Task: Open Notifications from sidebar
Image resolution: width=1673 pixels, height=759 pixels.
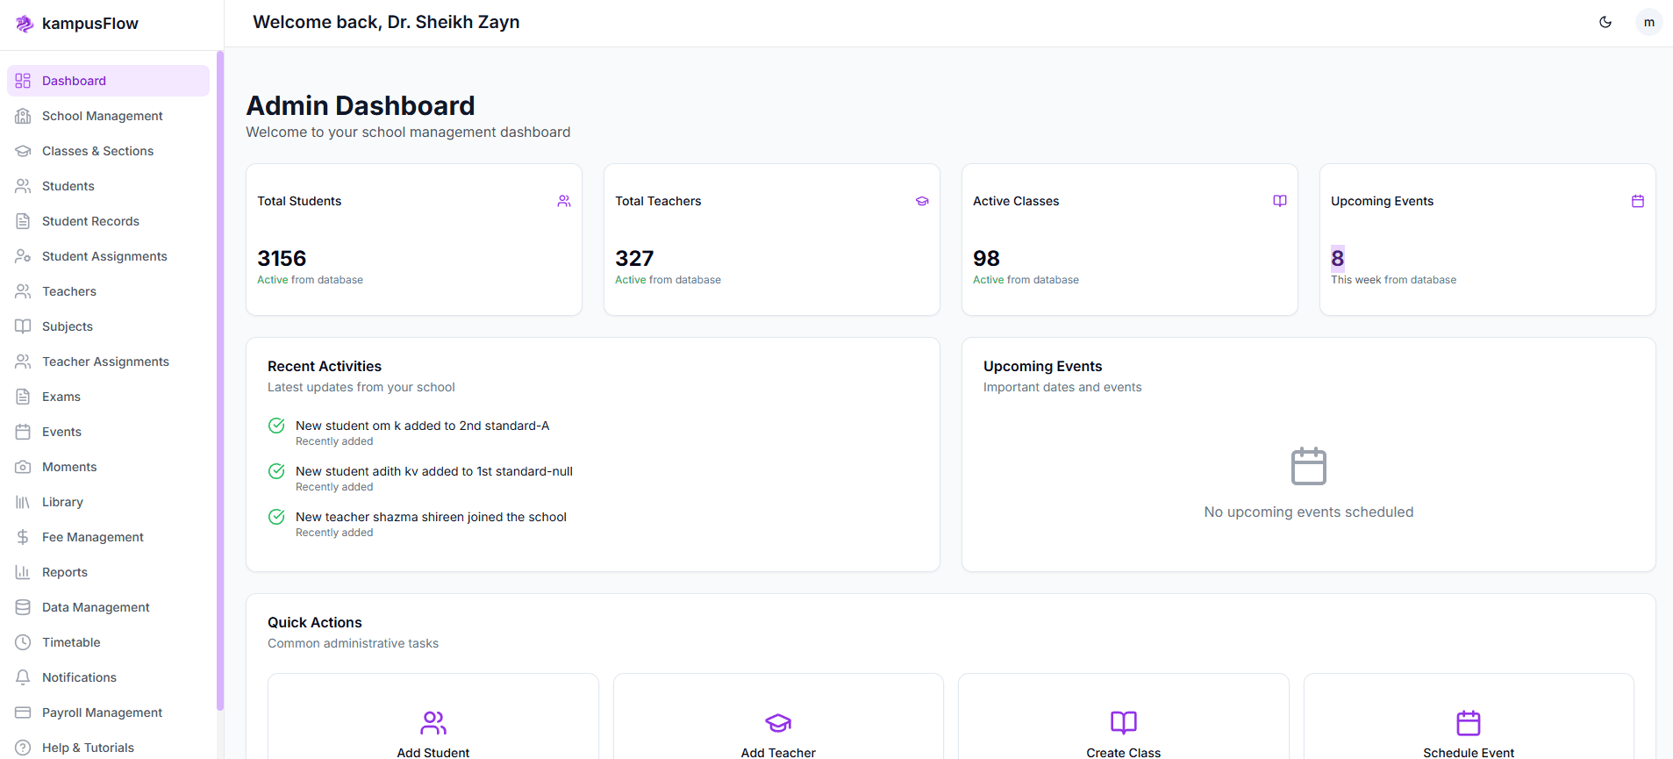Action: pyautogui.click(x=108, y=677)
